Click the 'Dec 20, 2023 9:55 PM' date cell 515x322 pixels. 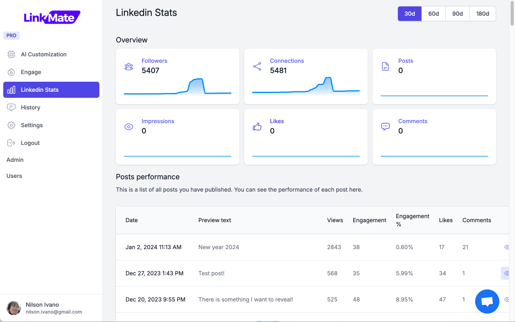tap(155, 299)
